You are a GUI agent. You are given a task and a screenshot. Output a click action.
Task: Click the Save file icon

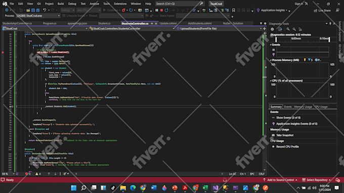tap(33, 10)
